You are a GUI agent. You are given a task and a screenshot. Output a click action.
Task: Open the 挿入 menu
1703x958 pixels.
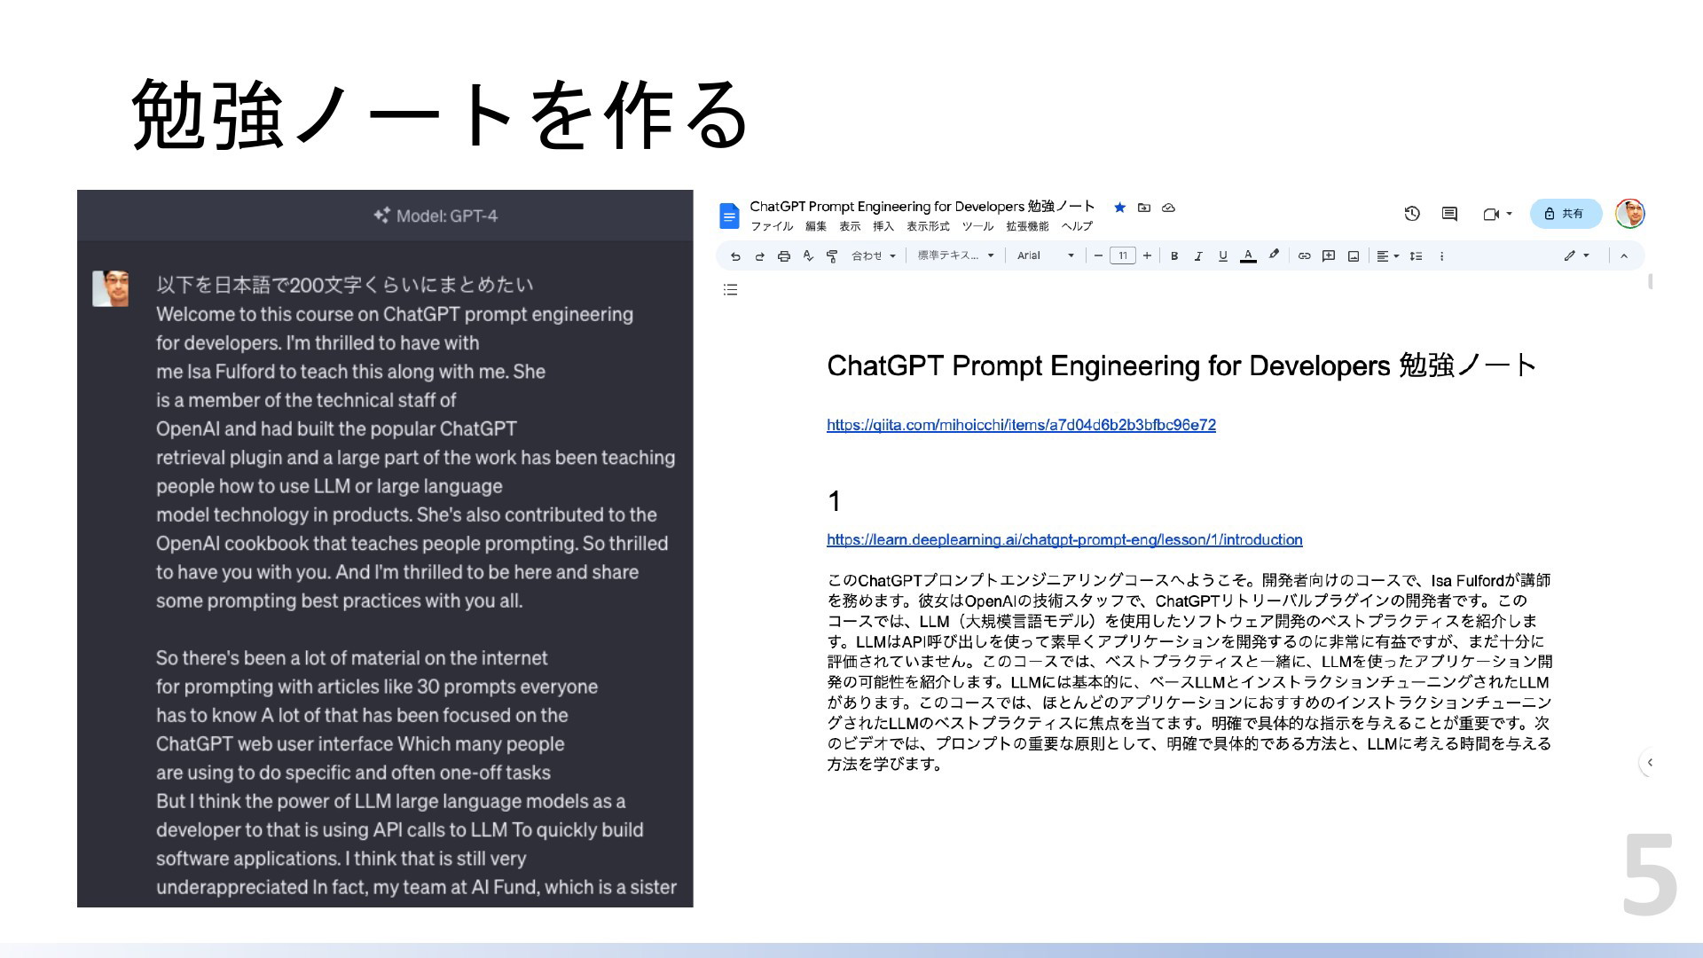coord(883,227)
